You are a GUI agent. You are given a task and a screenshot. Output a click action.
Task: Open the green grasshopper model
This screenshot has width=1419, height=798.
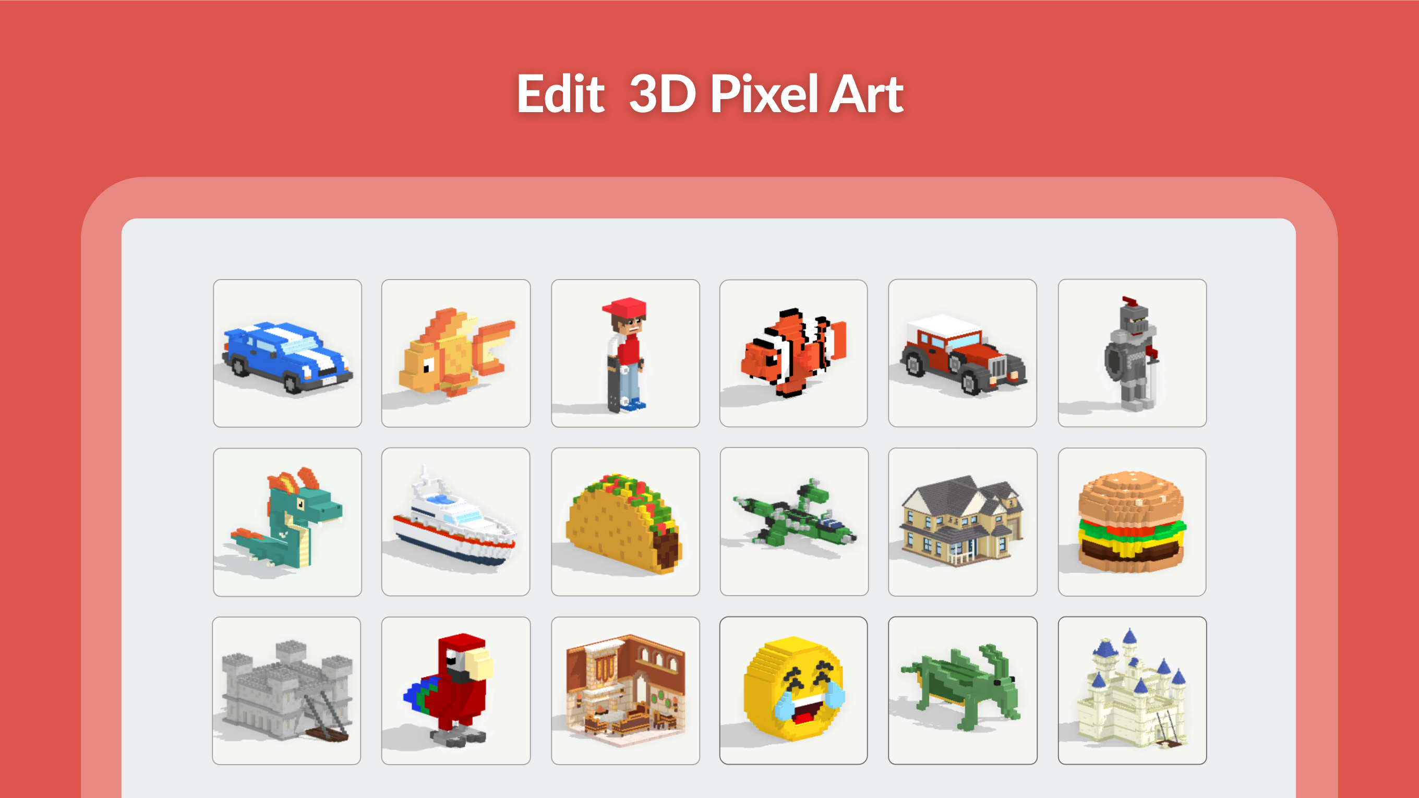click(963, 691)
